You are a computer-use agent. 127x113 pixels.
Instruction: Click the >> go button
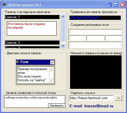click(118, 98)
